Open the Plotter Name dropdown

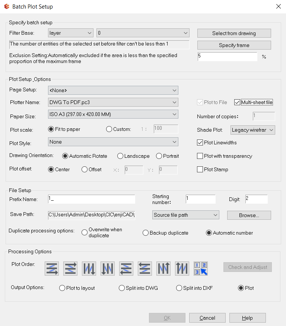click(x=113, y=102)
